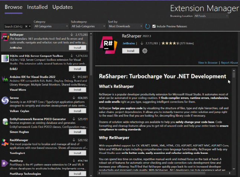Open View In Browser link
This screenshot has width=240, height=177.
(x=208, y=63)
